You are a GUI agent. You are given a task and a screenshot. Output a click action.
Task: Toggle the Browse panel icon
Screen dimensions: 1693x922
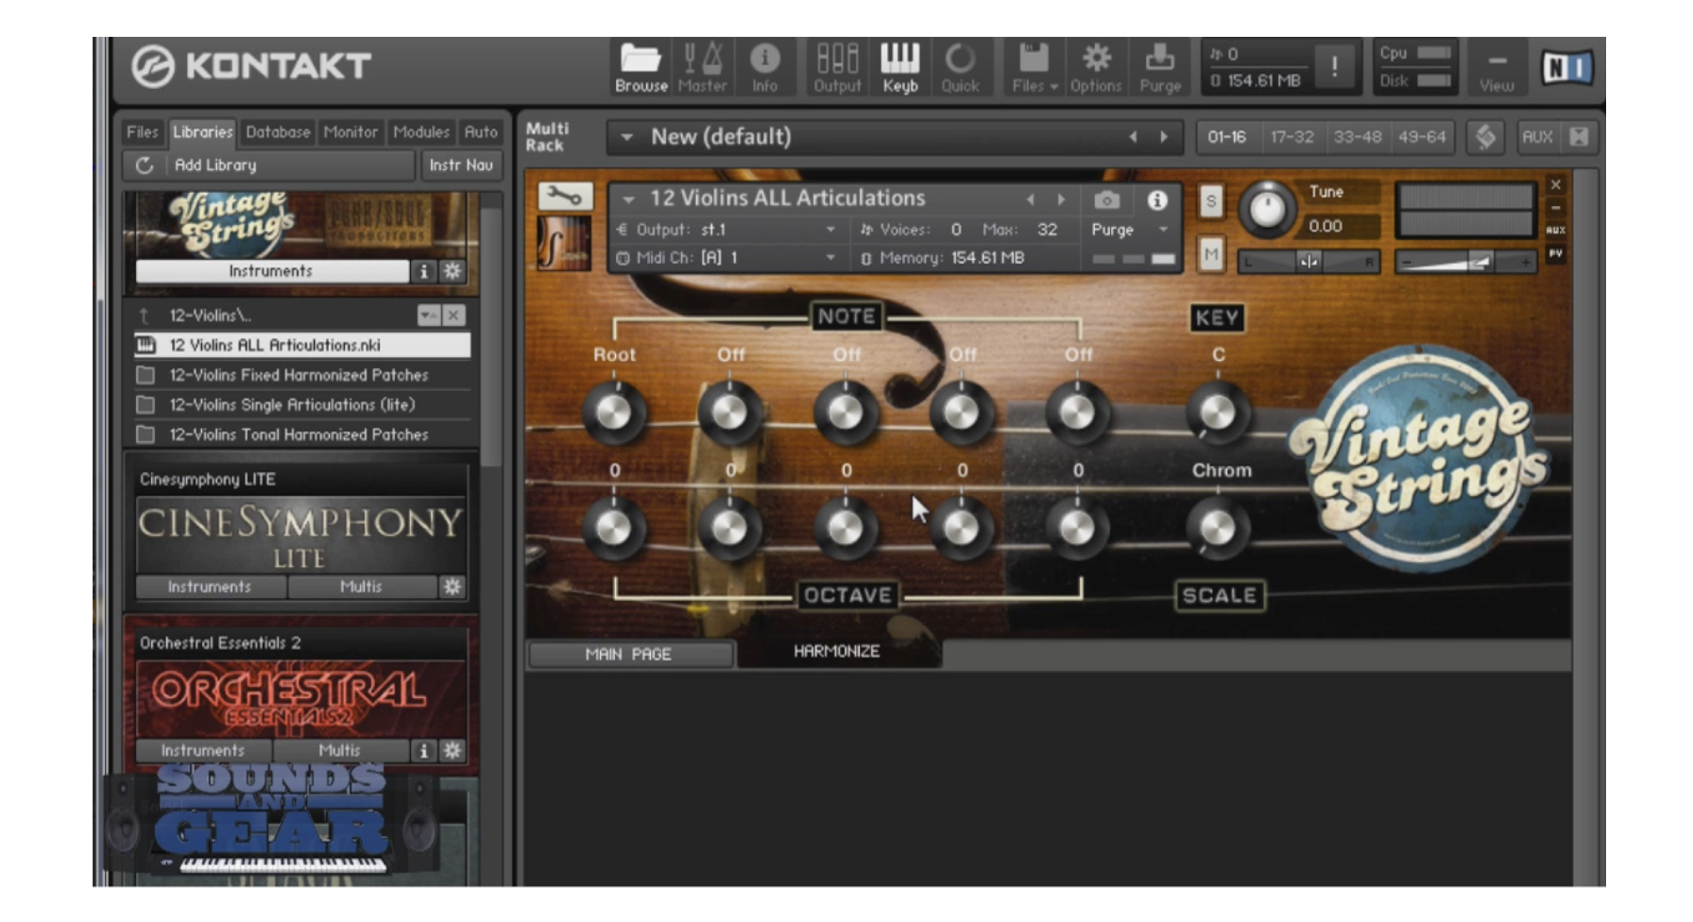(641, 68)
